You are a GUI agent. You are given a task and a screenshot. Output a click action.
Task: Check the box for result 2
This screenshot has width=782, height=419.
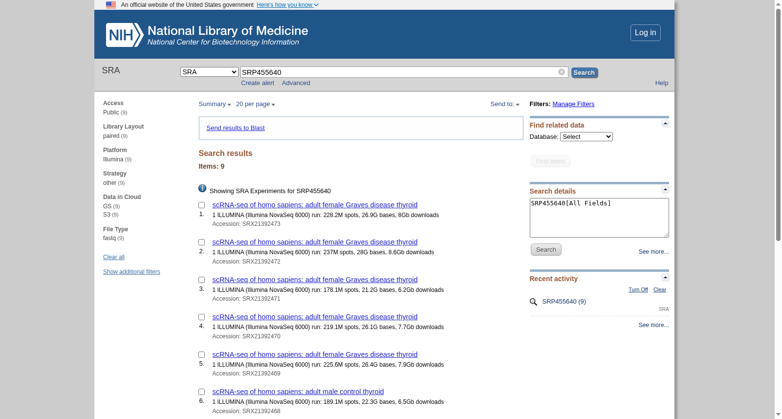[201, 243]
